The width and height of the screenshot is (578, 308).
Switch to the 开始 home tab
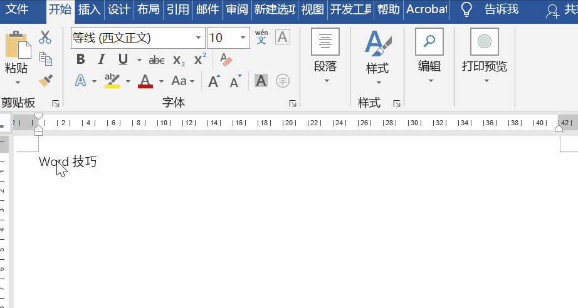[60, 9]
